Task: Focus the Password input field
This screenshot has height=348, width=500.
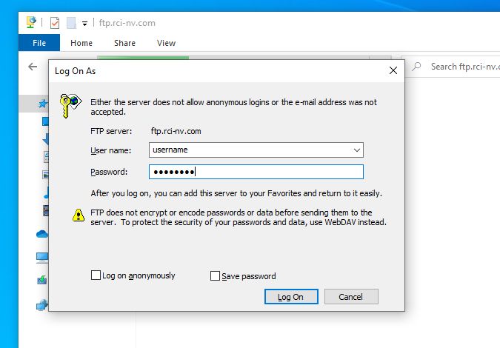Action: [x=256, y=172]
